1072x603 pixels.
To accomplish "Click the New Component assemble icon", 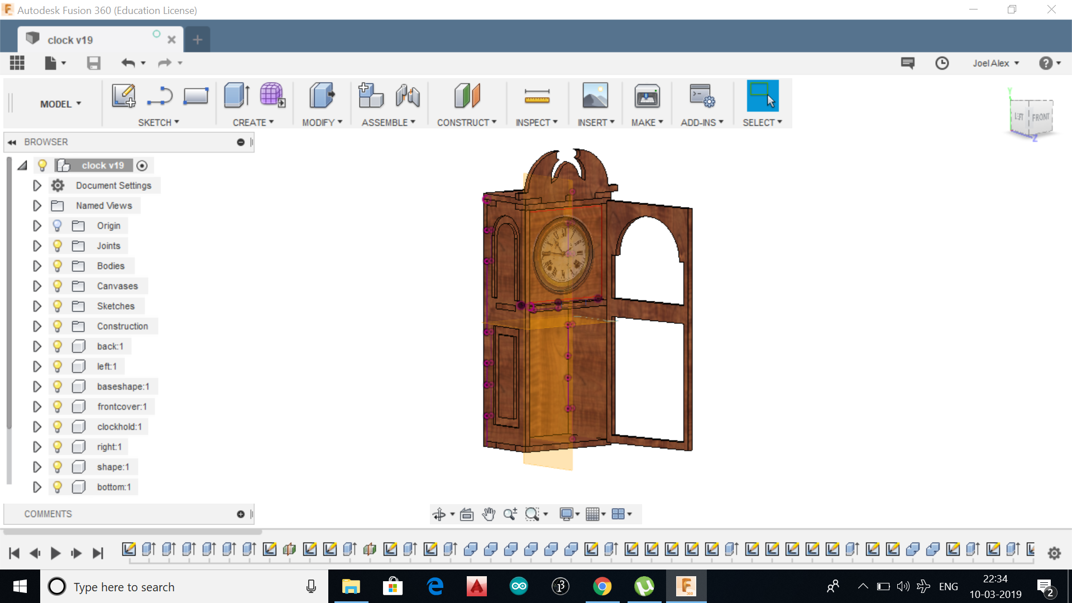I will click(x=371, y=95).
